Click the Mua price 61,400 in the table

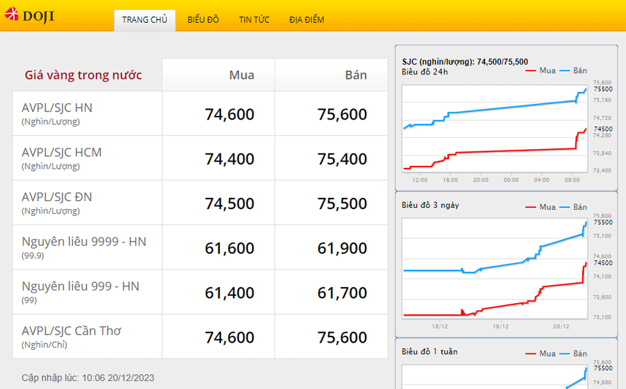pyautogui.click(x=230, y=293)
